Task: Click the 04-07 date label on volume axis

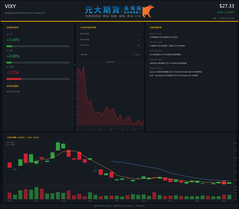Action: [90, 201]
